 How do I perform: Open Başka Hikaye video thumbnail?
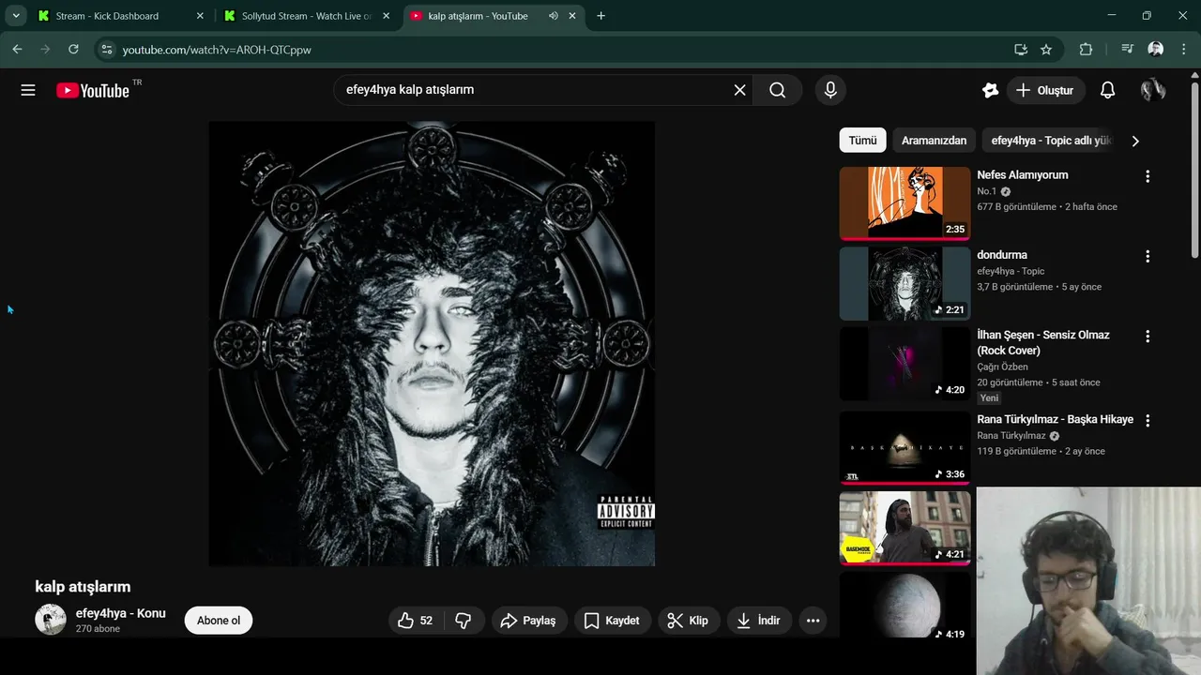point(905,448)
